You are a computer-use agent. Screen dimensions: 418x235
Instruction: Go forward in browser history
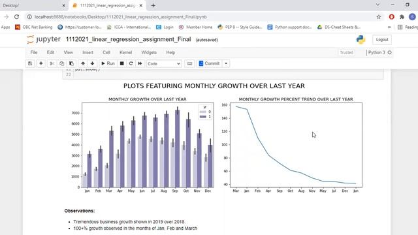click(6, 17)
